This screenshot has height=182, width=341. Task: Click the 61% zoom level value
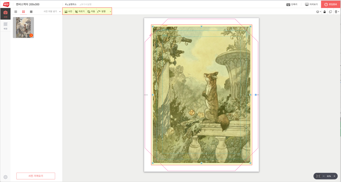click(x=329, y=176)
